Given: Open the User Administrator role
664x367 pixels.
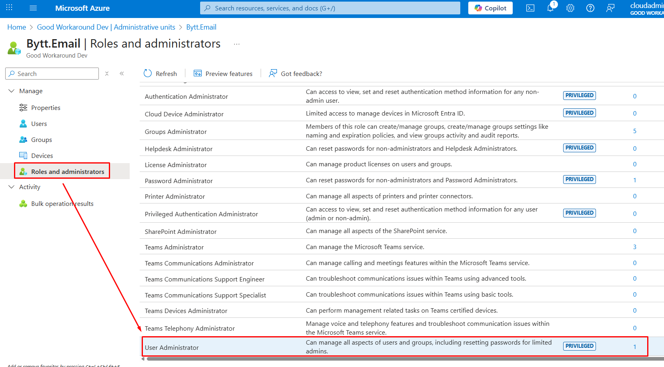Looking at the screenshot, I should (172, 347).
